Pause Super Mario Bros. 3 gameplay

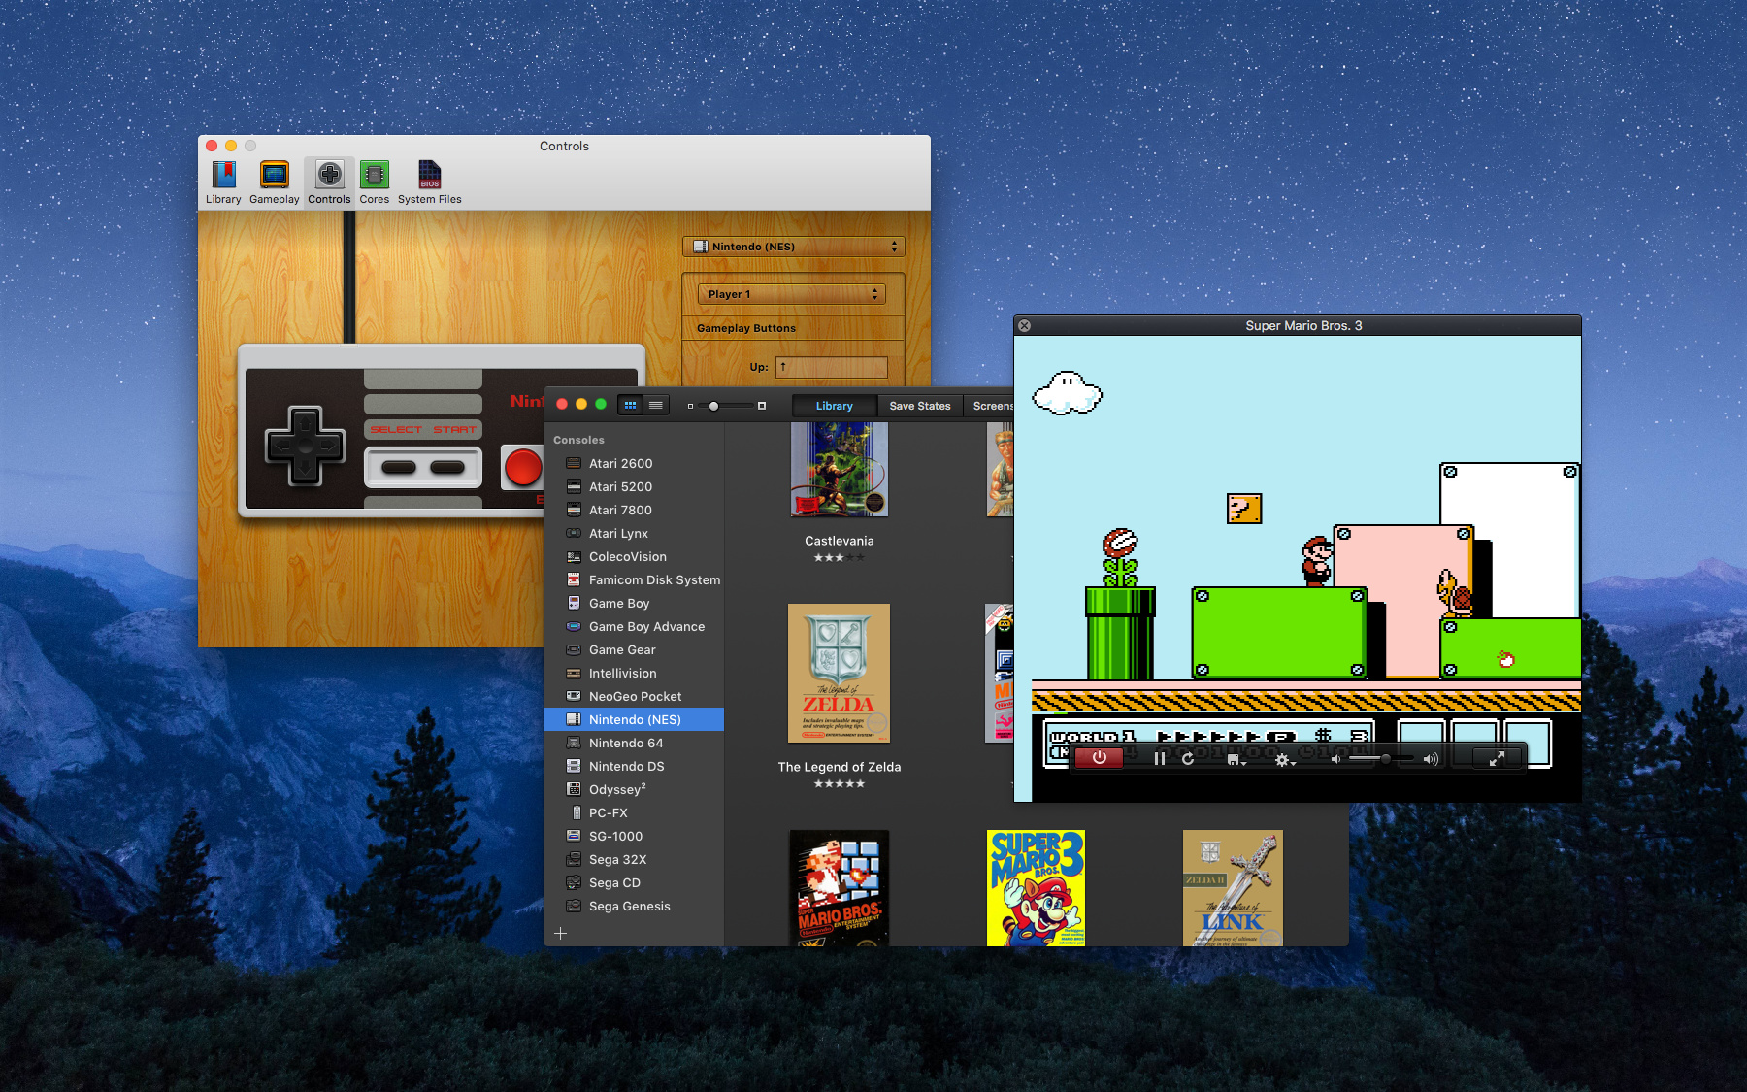pos(1161,758)
